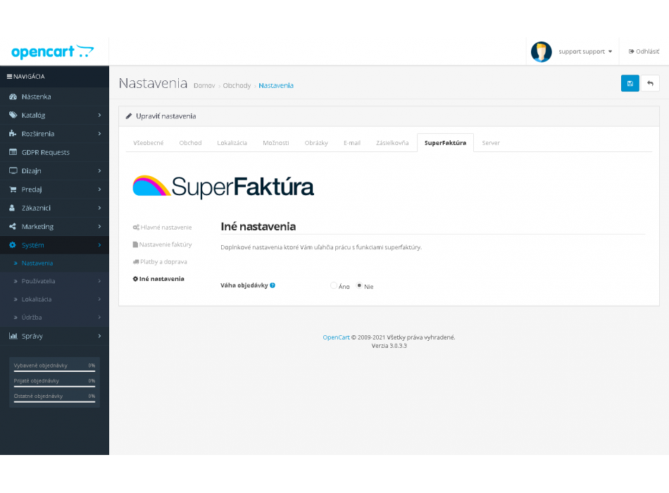
Task: Click the Zákazníci user icon
Action: point(13,208)
